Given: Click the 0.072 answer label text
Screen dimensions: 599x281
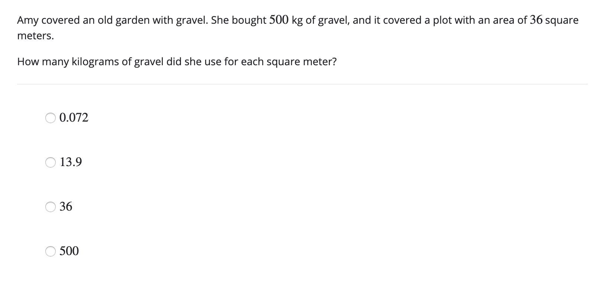Looking at the screenshot, I should click(74, 118).
